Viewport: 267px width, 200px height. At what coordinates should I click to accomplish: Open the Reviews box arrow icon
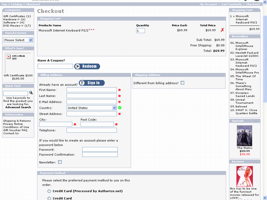point(256,162)
